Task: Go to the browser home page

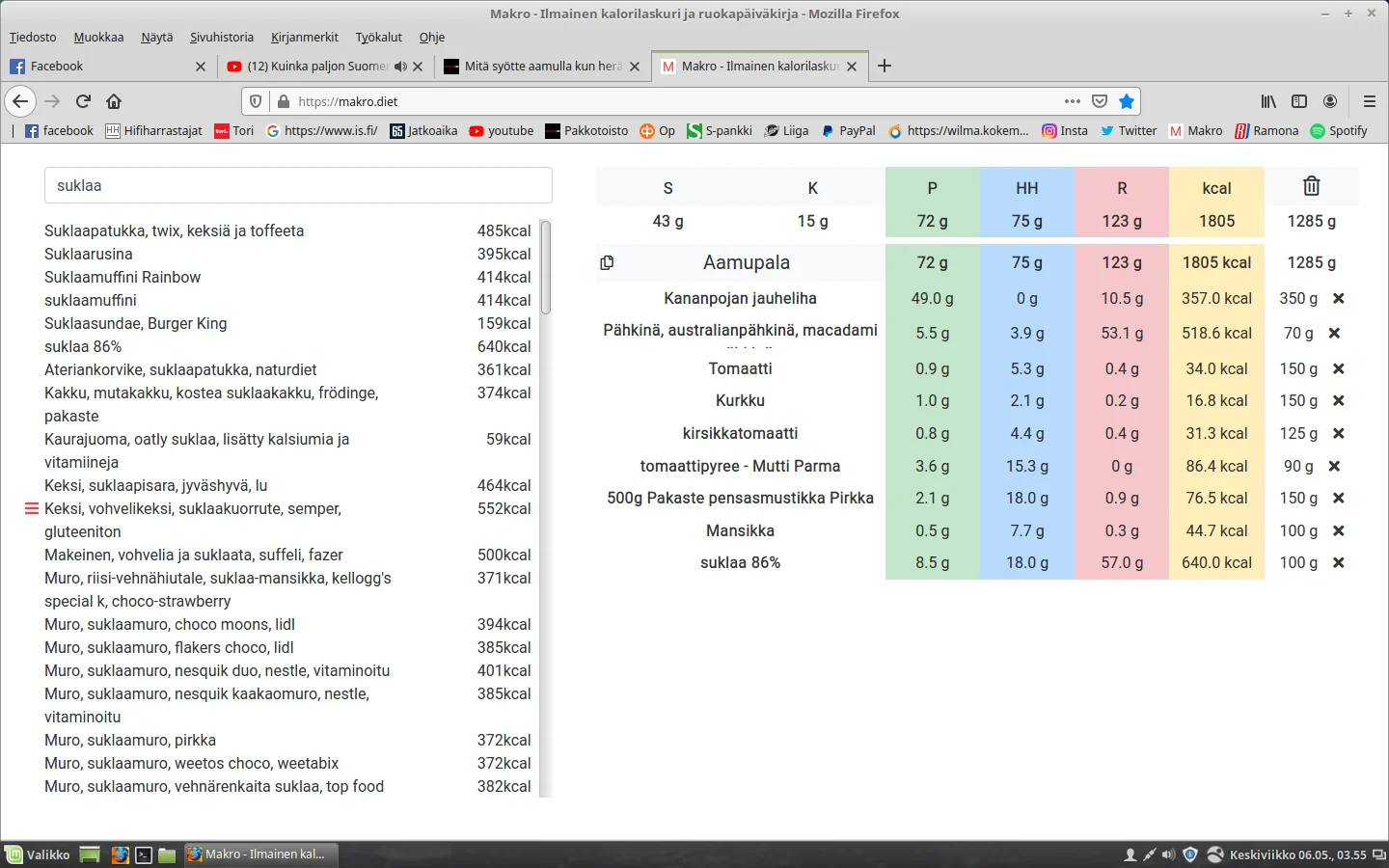Action: point(114,101)
